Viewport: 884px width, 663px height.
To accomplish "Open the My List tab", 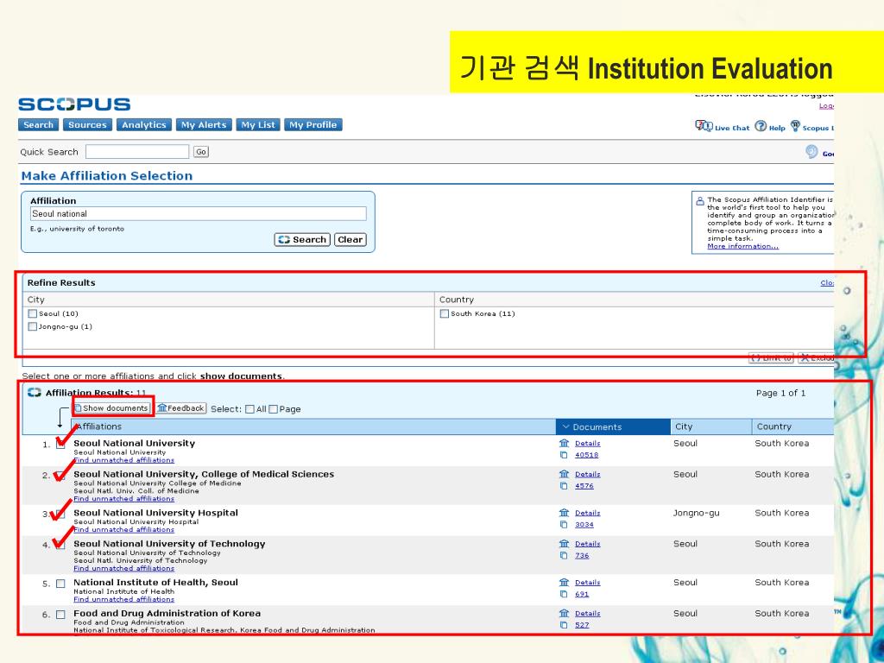I will pyautogui.click(x=258, y=125).
